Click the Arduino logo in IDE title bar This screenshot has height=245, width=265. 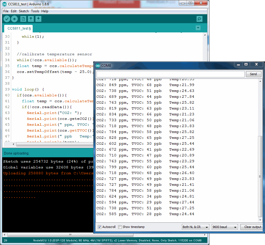4,4
